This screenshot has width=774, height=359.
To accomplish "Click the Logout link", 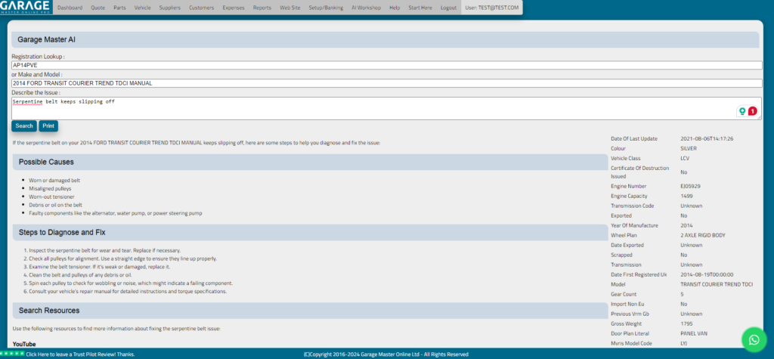I will tap(448, 8).
